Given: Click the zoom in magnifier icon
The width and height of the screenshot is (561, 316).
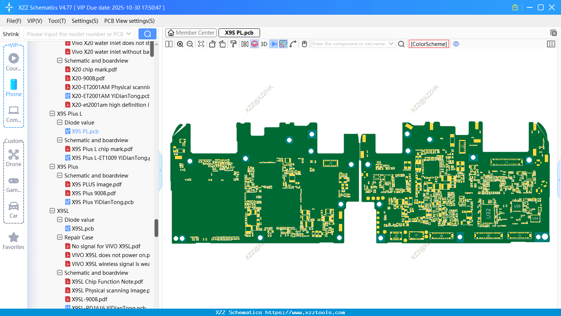Looking at the screenshot, I should [x=180, y=44].
